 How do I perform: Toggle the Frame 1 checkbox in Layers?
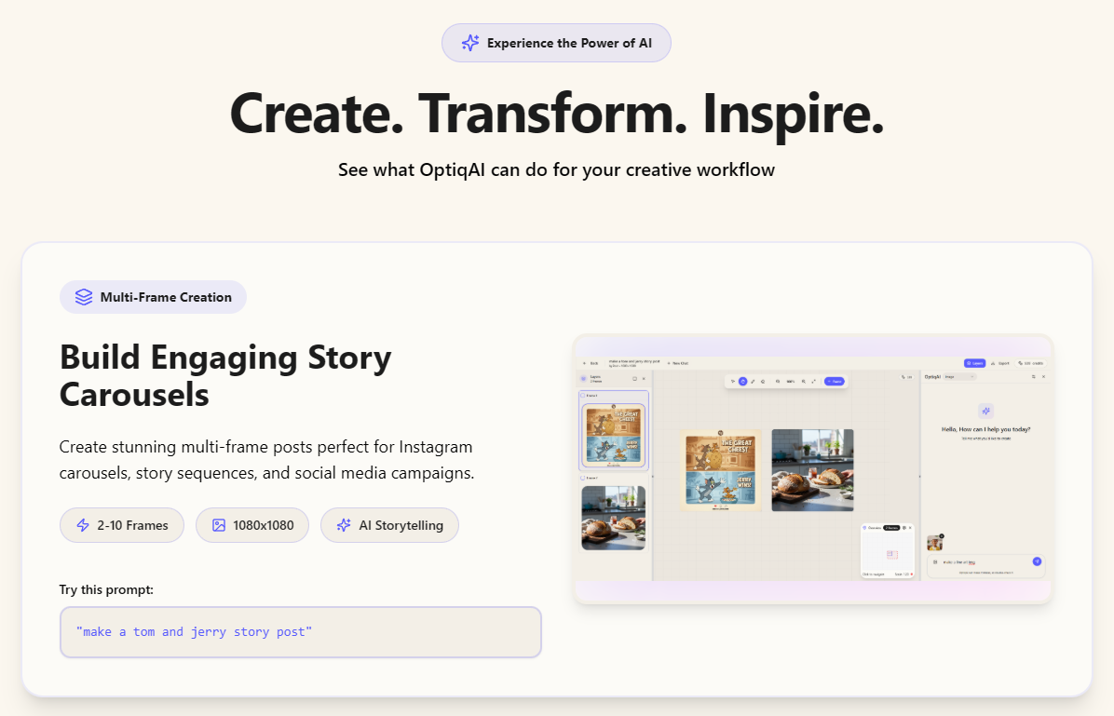point(583,396)
